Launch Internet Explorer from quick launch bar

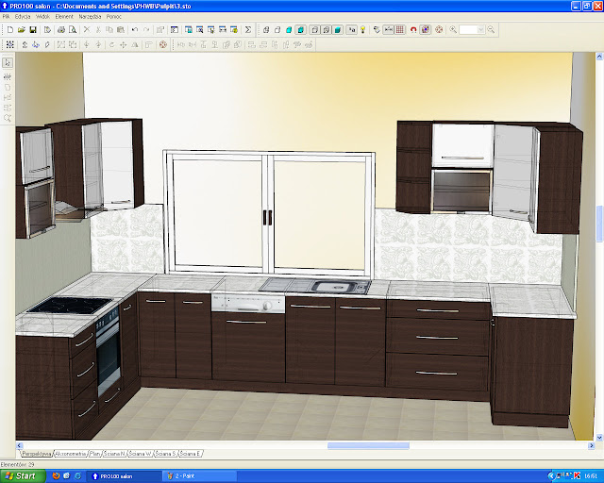pyautogui.click(x=77, y=476)
